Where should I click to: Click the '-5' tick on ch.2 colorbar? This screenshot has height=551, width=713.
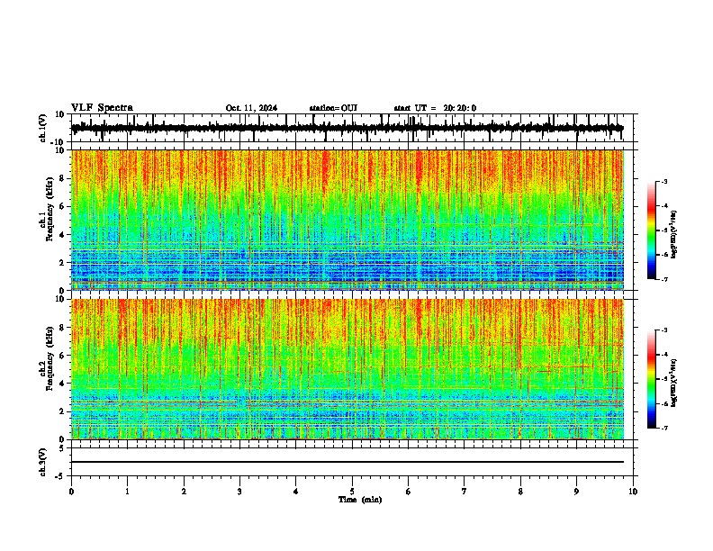(663, 379)
